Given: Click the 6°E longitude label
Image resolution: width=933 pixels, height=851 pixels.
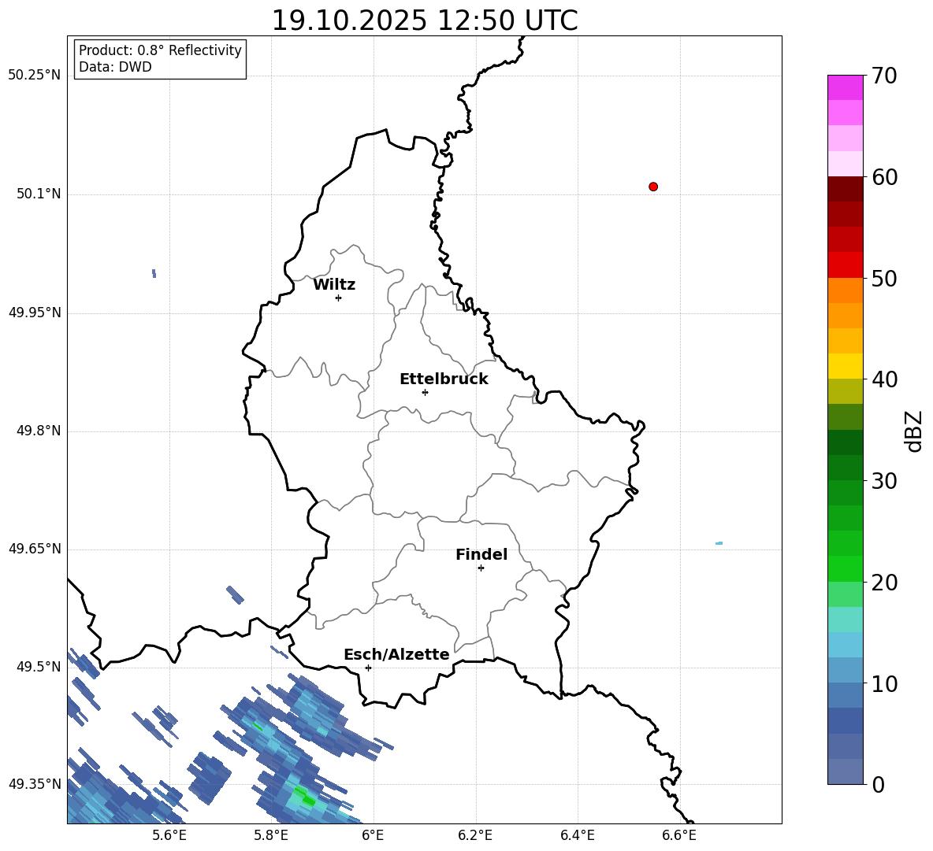Looking at the screenshot, I should coord(373,835).
